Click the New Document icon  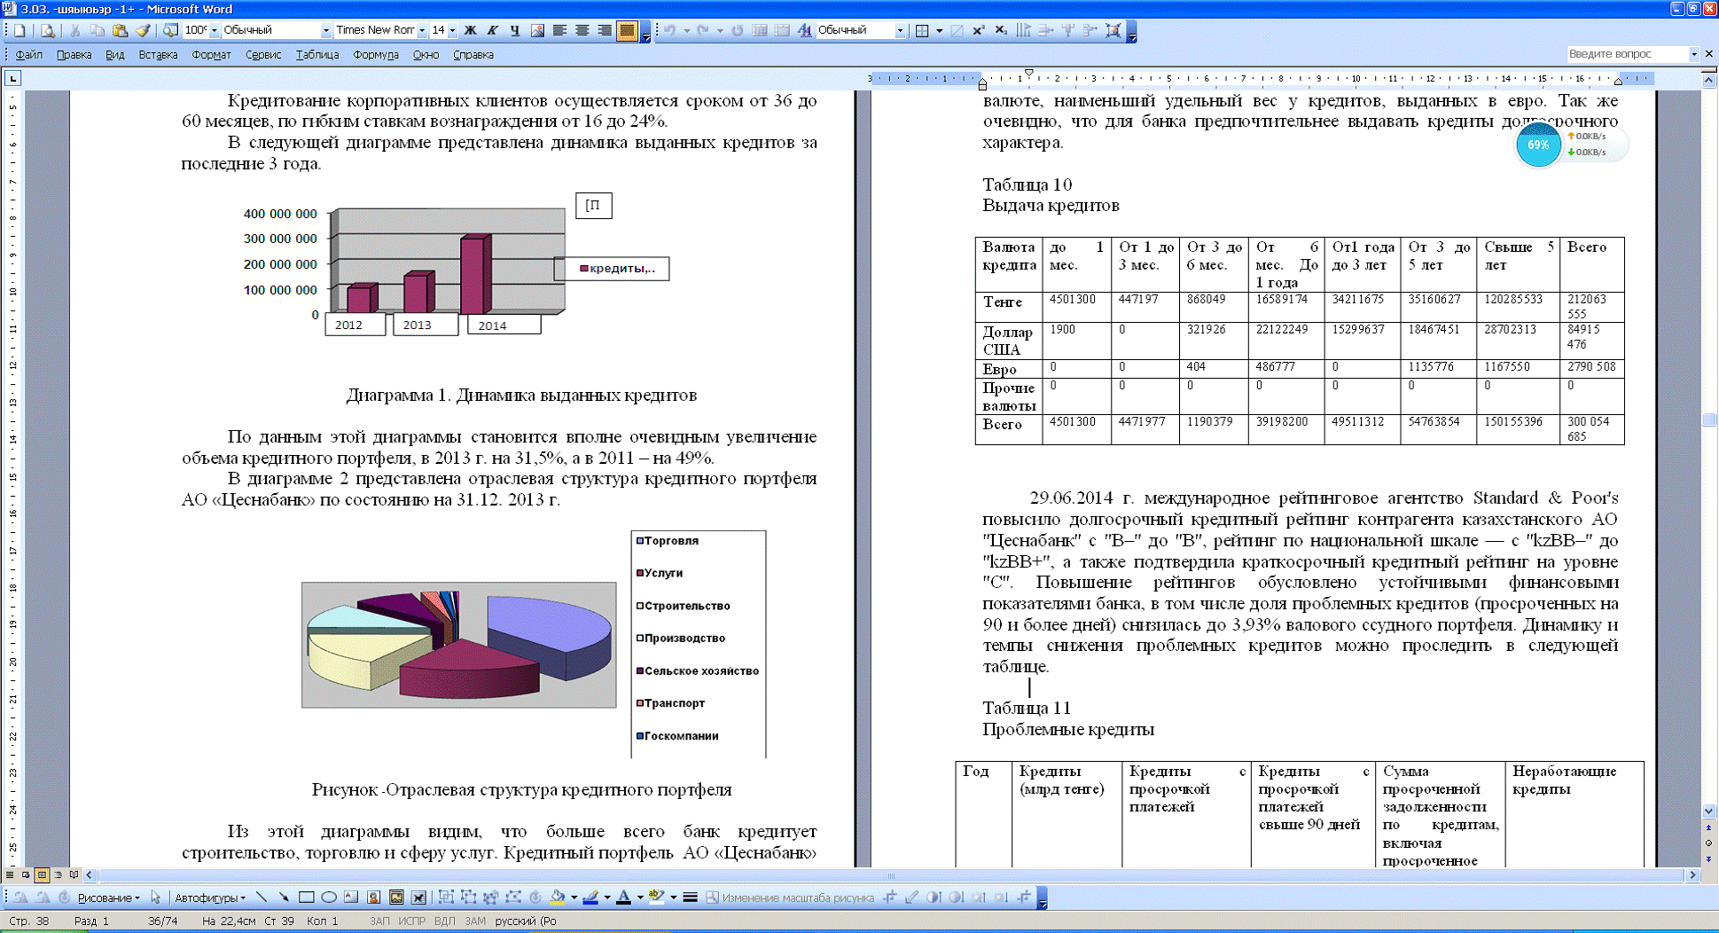click(20, 30)
